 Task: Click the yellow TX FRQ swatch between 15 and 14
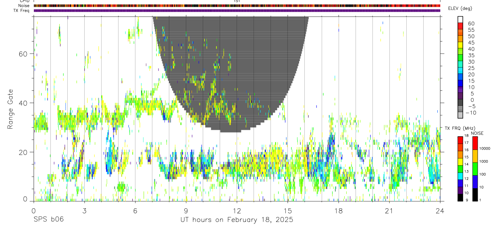[460, 161]
